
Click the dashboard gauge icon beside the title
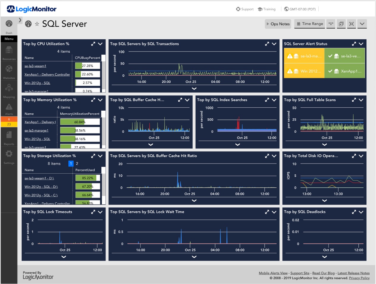(28, 24)
